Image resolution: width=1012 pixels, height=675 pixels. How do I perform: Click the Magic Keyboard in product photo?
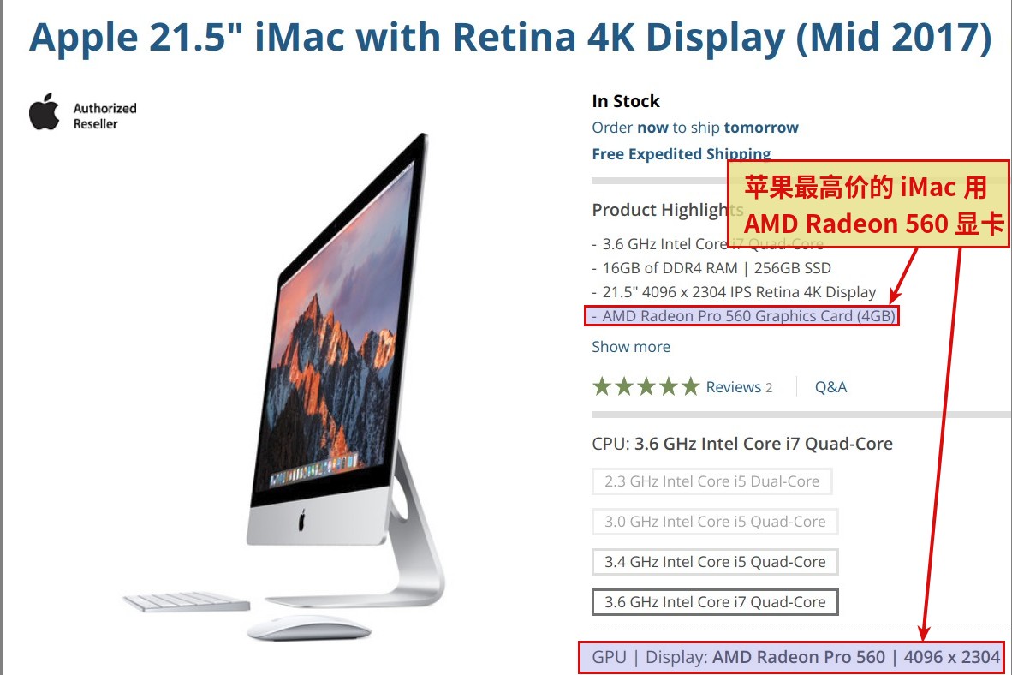coord(187,601)
